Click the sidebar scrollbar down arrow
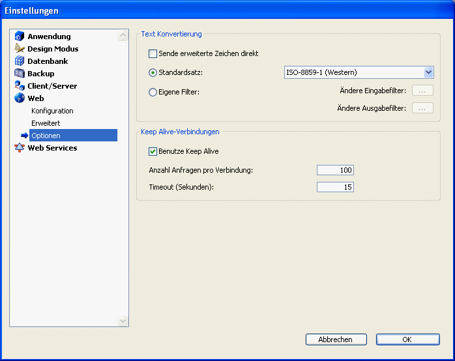Viewport: 455px width, 361px height. (x=123, y=321)
